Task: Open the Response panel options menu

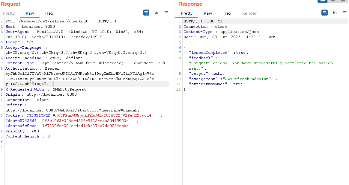Action: click(345, 13)
